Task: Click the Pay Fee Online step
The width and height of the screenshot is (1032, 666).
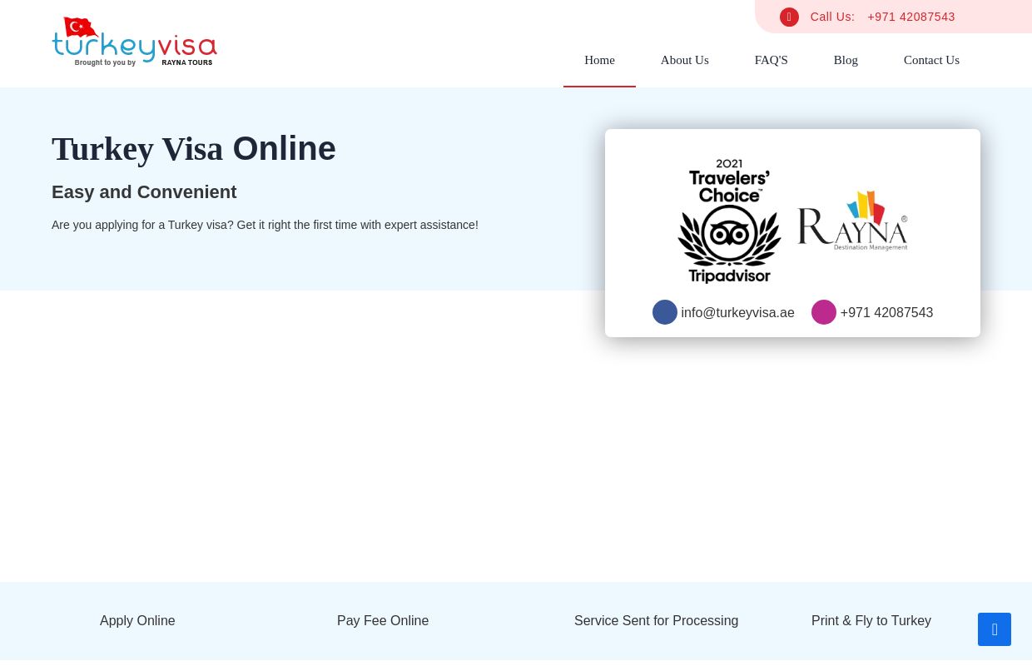Action: pyautogui.click(x=383, y=620)
